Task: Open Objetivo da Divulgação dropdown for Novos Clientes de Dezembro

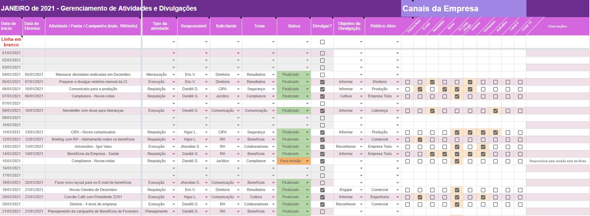Action: 361,190
